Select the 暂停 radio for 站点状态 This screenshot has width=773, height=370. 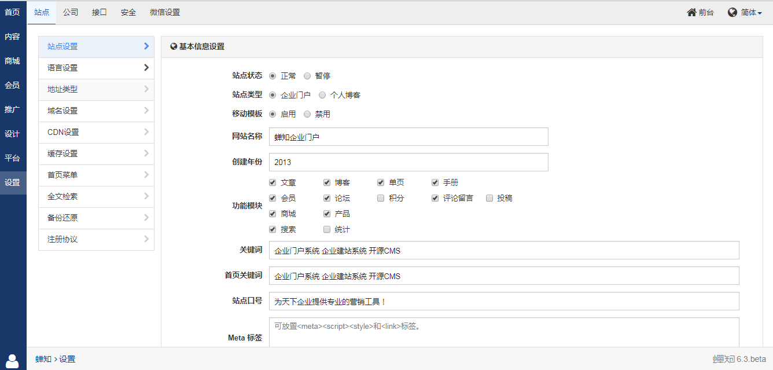click(307, 75)
